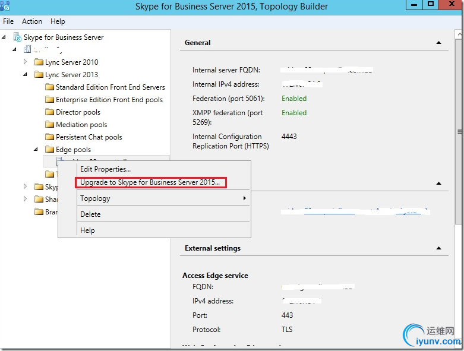Click the Topology Builder app icon in title bar
464x351 pixels.
5,5
